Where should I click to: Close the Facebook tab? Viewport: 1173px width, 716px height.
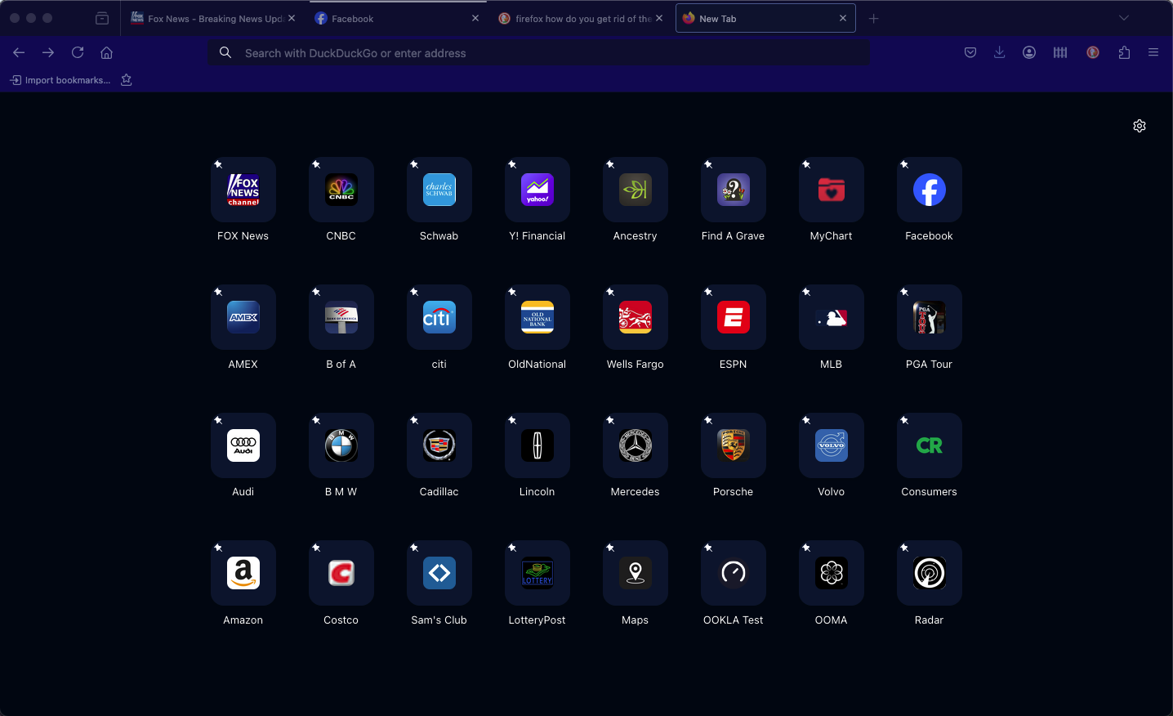[x=475, y=18]
